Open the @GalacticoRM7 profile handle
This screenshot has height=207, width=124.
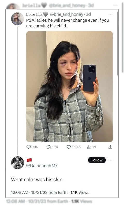coord(42,165)
